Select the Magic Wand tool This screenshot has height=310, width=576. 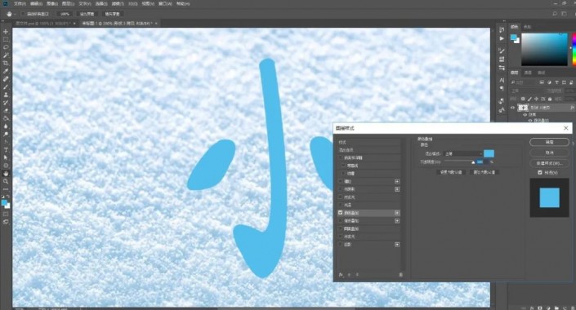(x=6, y=55)
